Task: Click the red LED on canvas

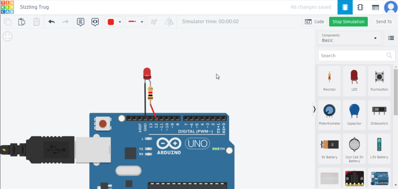Action: click(x=147, y=73)
